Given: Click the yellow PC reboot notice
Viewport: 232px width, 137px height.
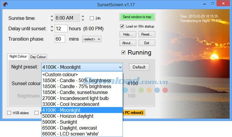Looking at the screenshot, I should [134, 113].
